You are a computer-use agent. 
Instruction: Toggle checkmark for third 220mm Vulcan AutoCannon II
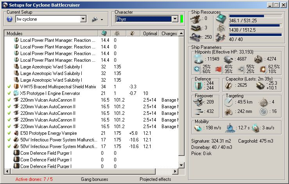click(9, 113)
